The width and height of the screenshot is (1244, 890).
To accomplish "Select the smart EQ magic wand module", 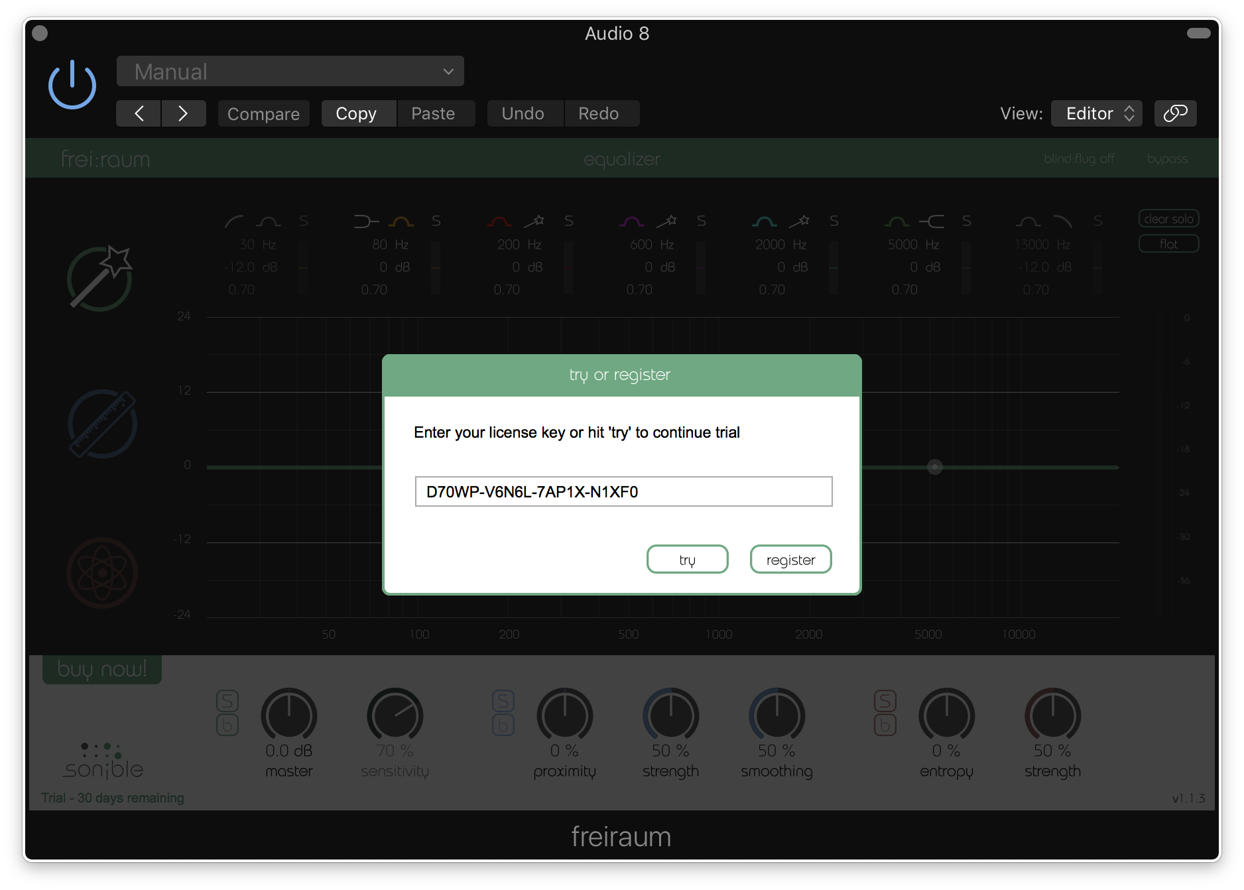I will [x=100, y=278].
